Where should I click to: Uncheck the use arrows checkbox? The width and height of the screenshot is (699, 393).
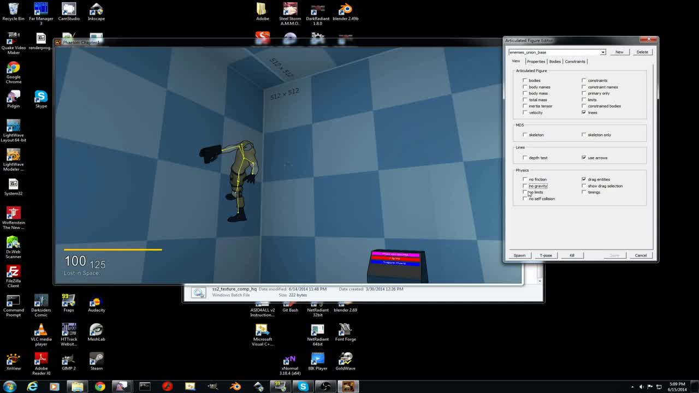584,158
